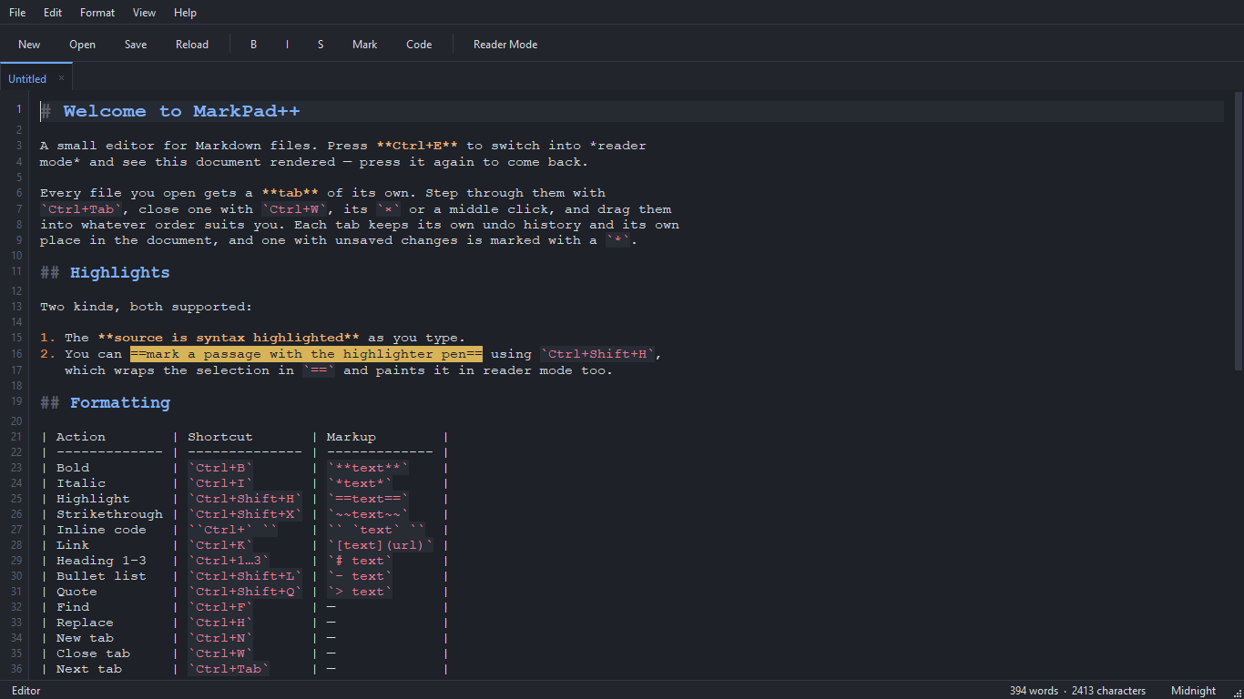
Task: Open the Help menu
Action: pos(185,13)
